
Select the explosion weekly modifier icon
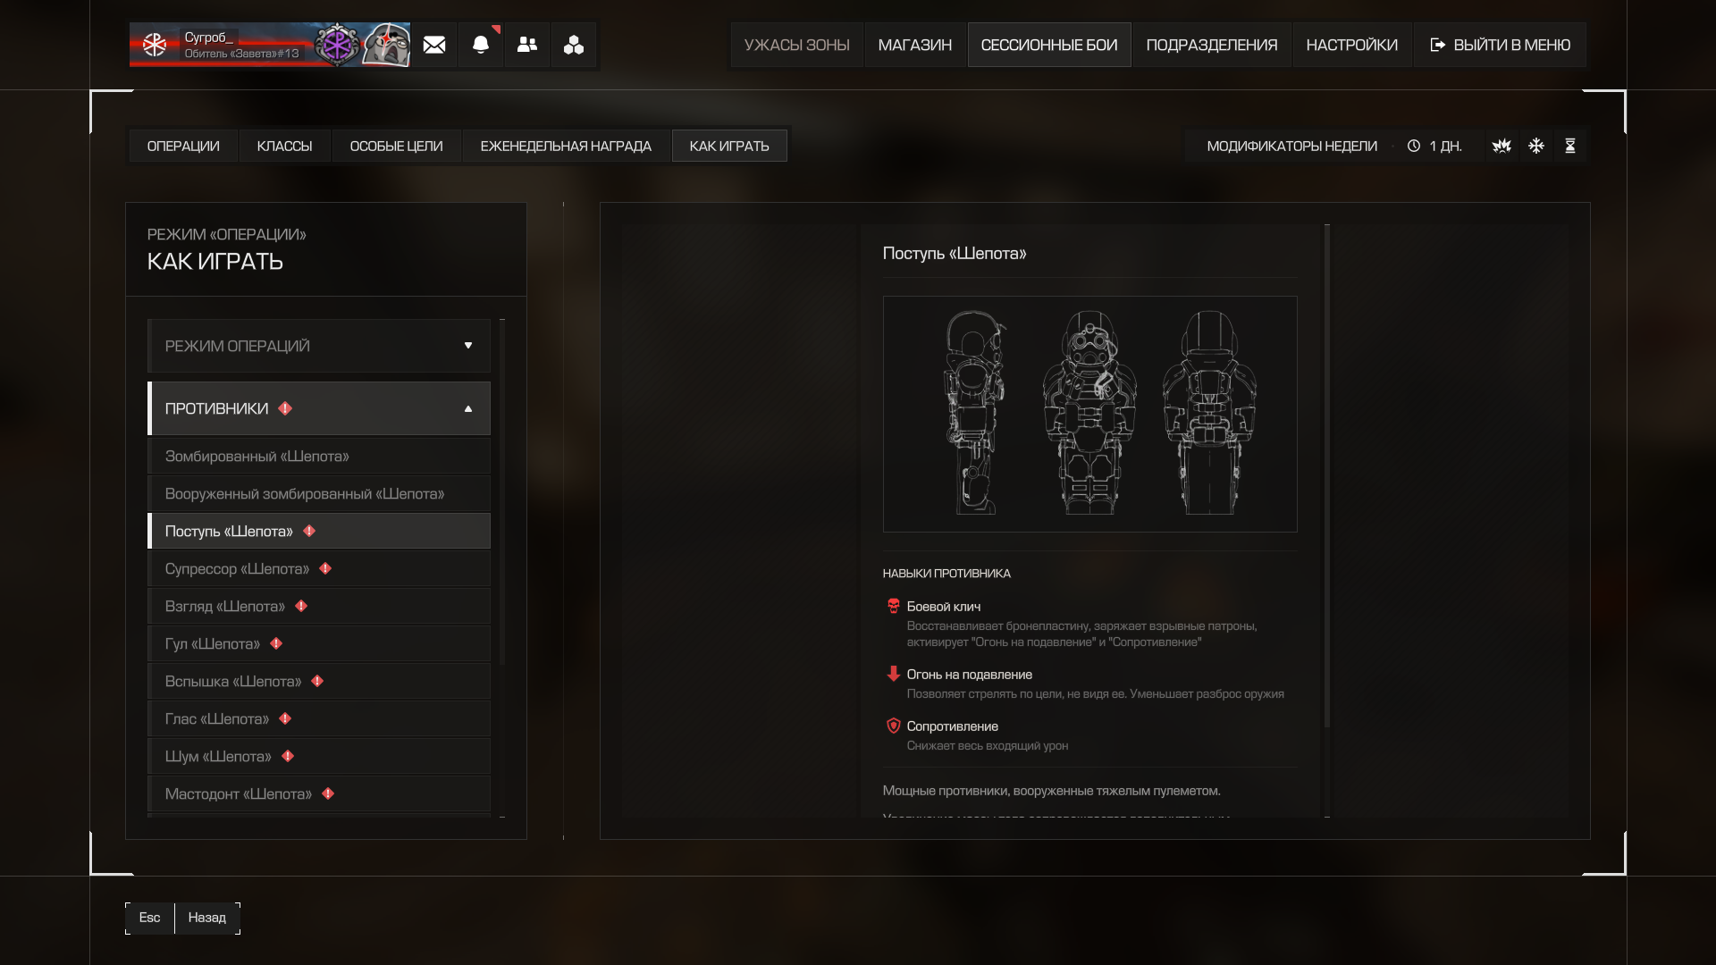1501,146
